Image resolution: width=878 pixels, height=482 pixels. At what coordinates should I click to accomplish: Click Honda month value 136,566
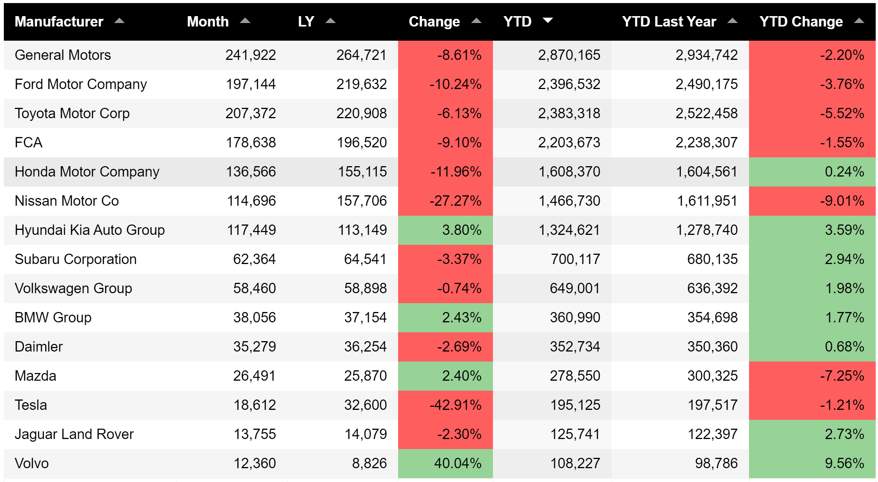(251, 172)
